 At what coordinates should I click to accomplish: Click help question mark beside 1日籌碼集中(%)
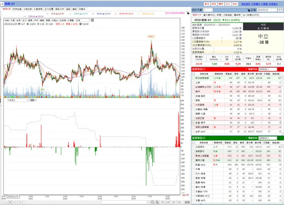coord(222,41)
